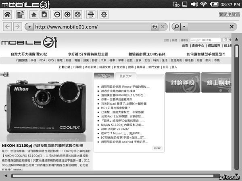This screenshot has width=242, height=181.
Task: Zoom out with the minus icon
Action: tap(57, 14)
